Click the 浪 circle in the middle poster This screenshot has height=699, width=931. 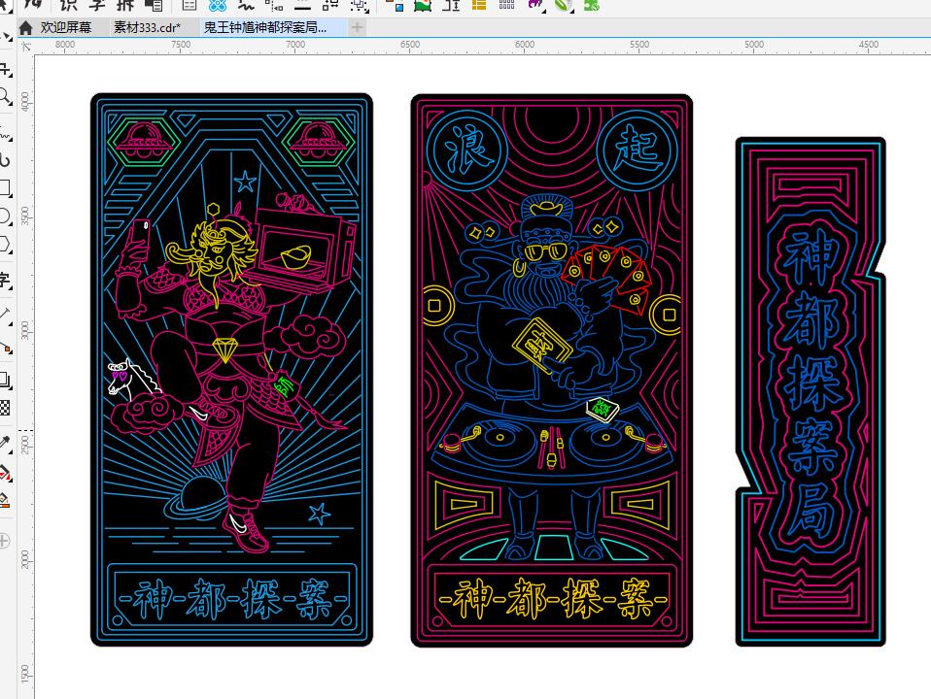(x=467, y=150)
